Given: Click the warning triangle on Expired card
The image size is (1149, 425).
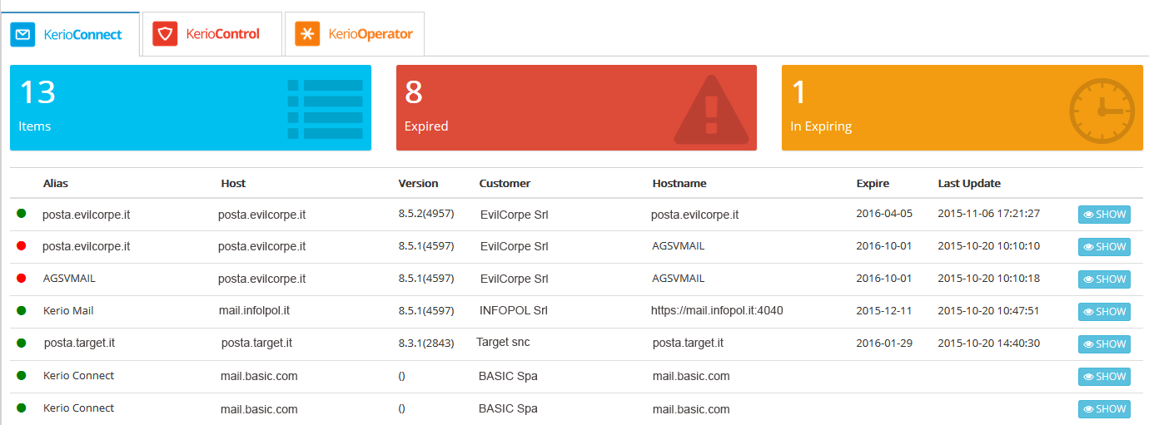Looking at the screenshot, I should 711,109.
